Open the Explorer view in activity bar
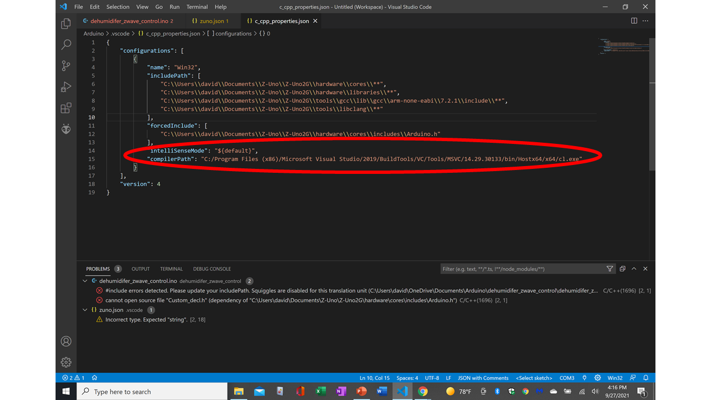Screen dimensions: 711x400 pyautogui.click(x=66, y=23)
